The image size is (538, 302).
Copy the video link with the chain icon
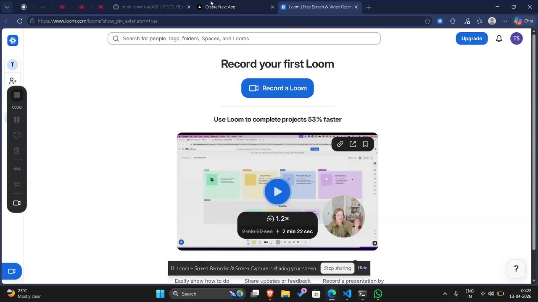pyautogui.click(x=340, y=144)
